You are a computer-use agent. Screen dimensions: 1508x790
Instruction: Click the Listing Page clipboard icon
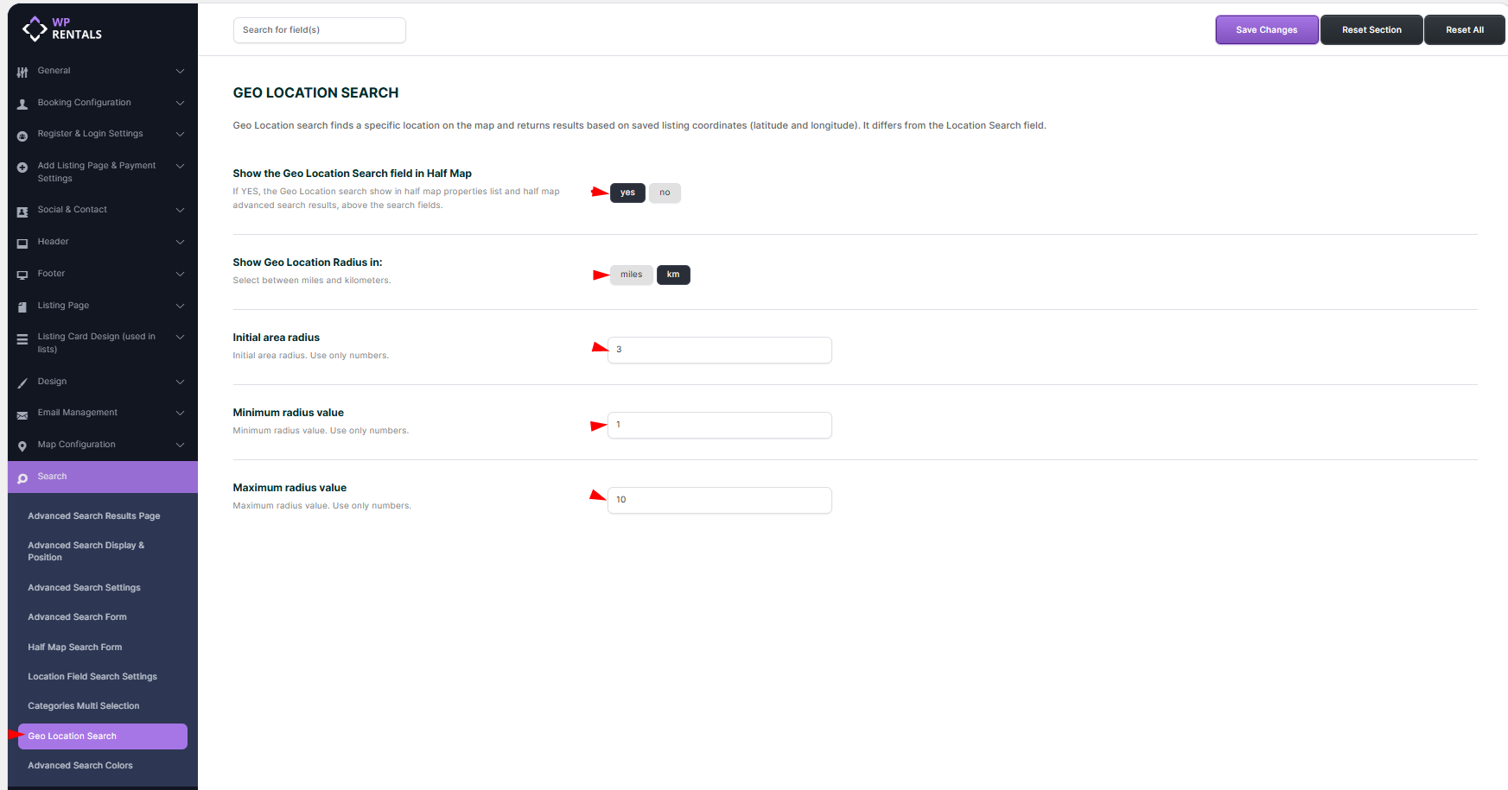coord(22,307)
